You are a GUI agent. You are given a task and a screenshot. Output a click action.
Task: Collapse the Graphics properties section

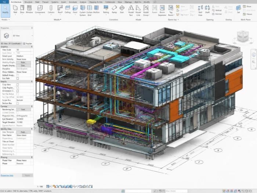[x=32, y=47]
